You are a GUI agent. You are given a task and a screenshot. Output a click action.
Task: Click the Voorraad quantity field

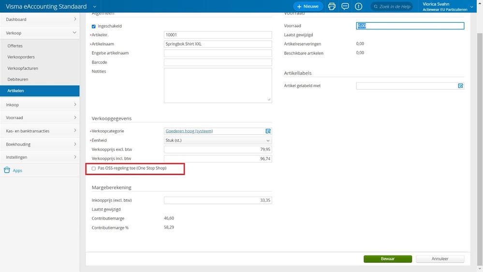pos(410,26)
